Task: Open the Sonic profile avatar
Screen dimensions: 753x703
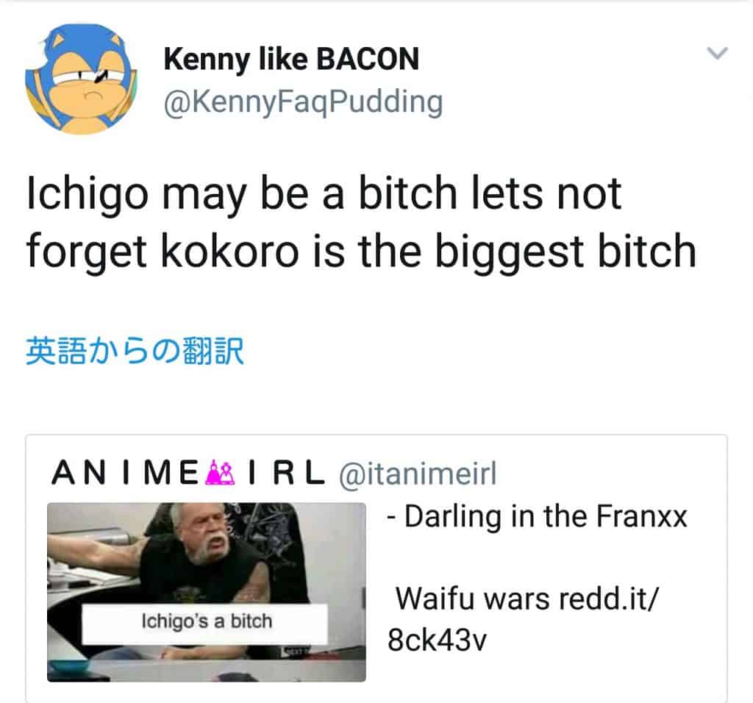Action: point(81,79)
